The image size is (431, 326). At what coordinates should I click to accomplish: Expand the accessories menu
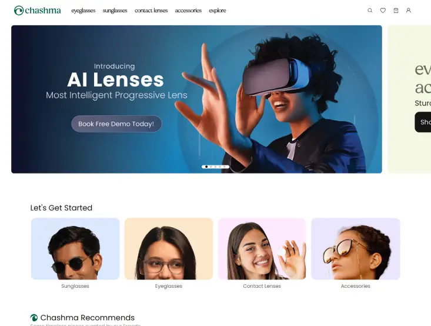(x=188, y=11)
